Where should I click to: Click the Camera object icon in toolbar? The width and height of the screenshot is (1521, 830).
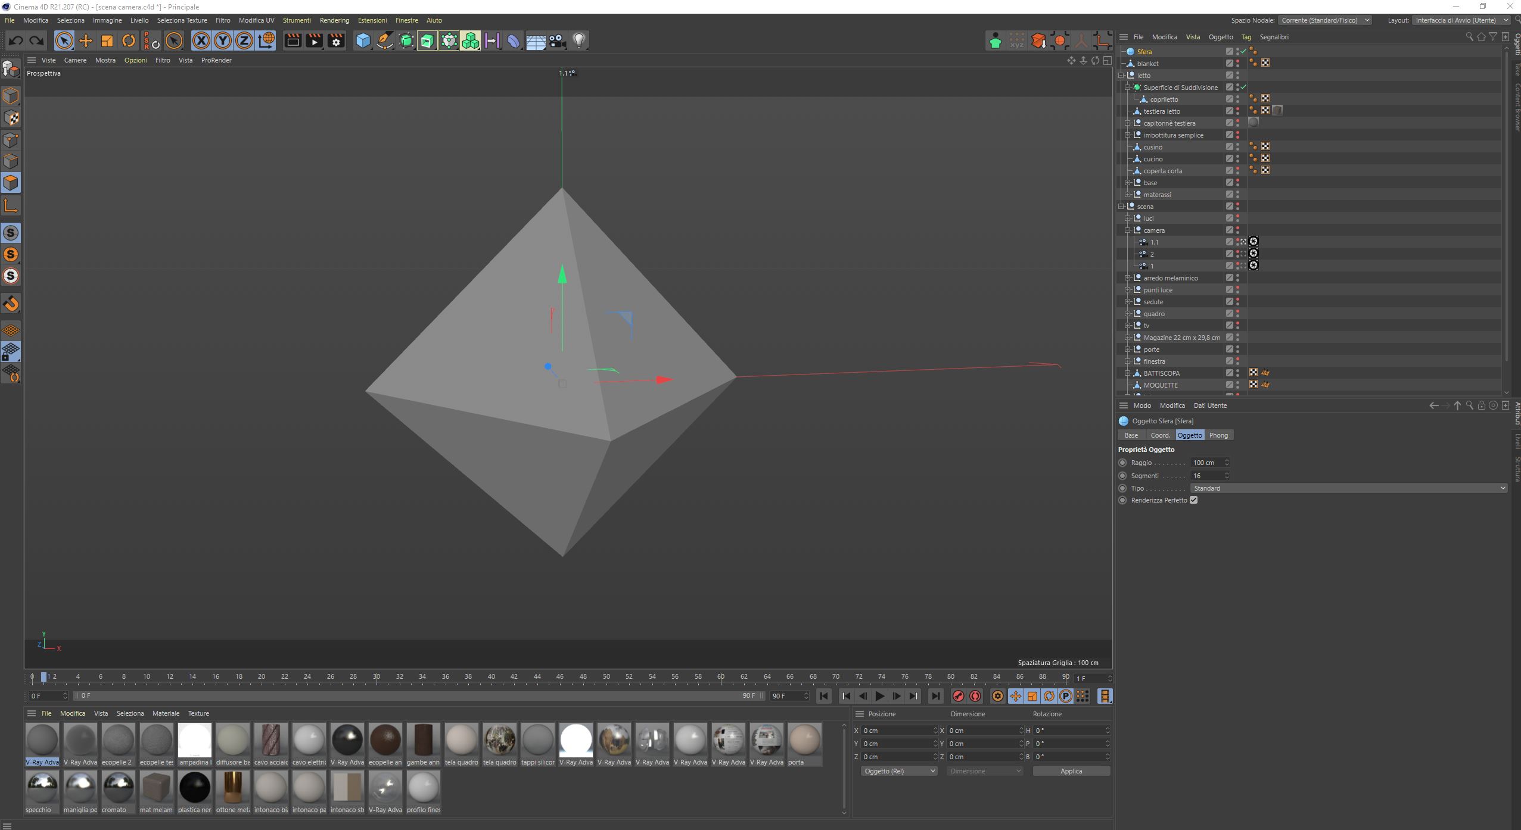(557, 40)
